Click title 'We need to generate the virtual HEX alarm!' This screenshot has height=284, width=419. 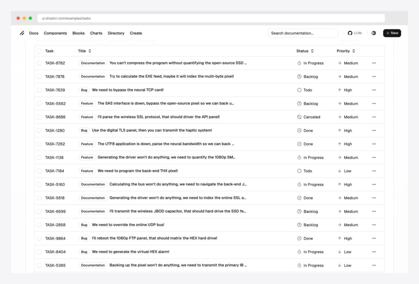(131, 252)
